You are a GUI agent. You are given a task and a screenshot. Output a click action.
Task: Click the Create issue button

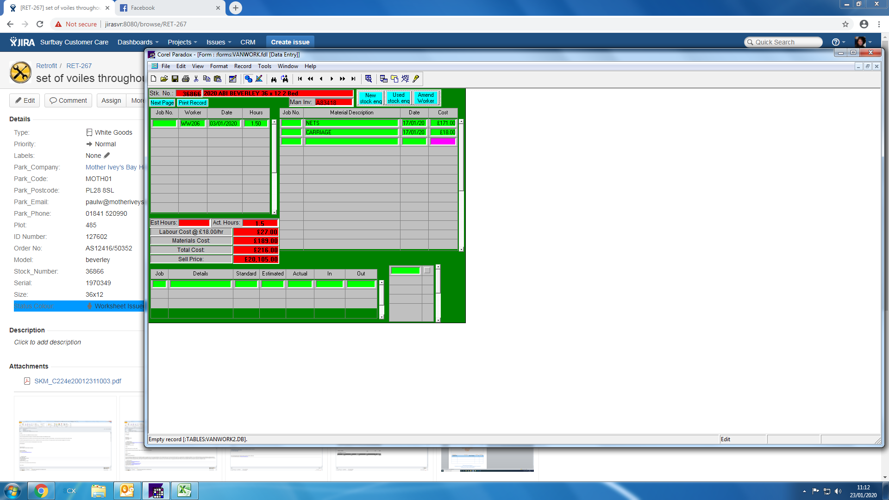tap(290, 42)
